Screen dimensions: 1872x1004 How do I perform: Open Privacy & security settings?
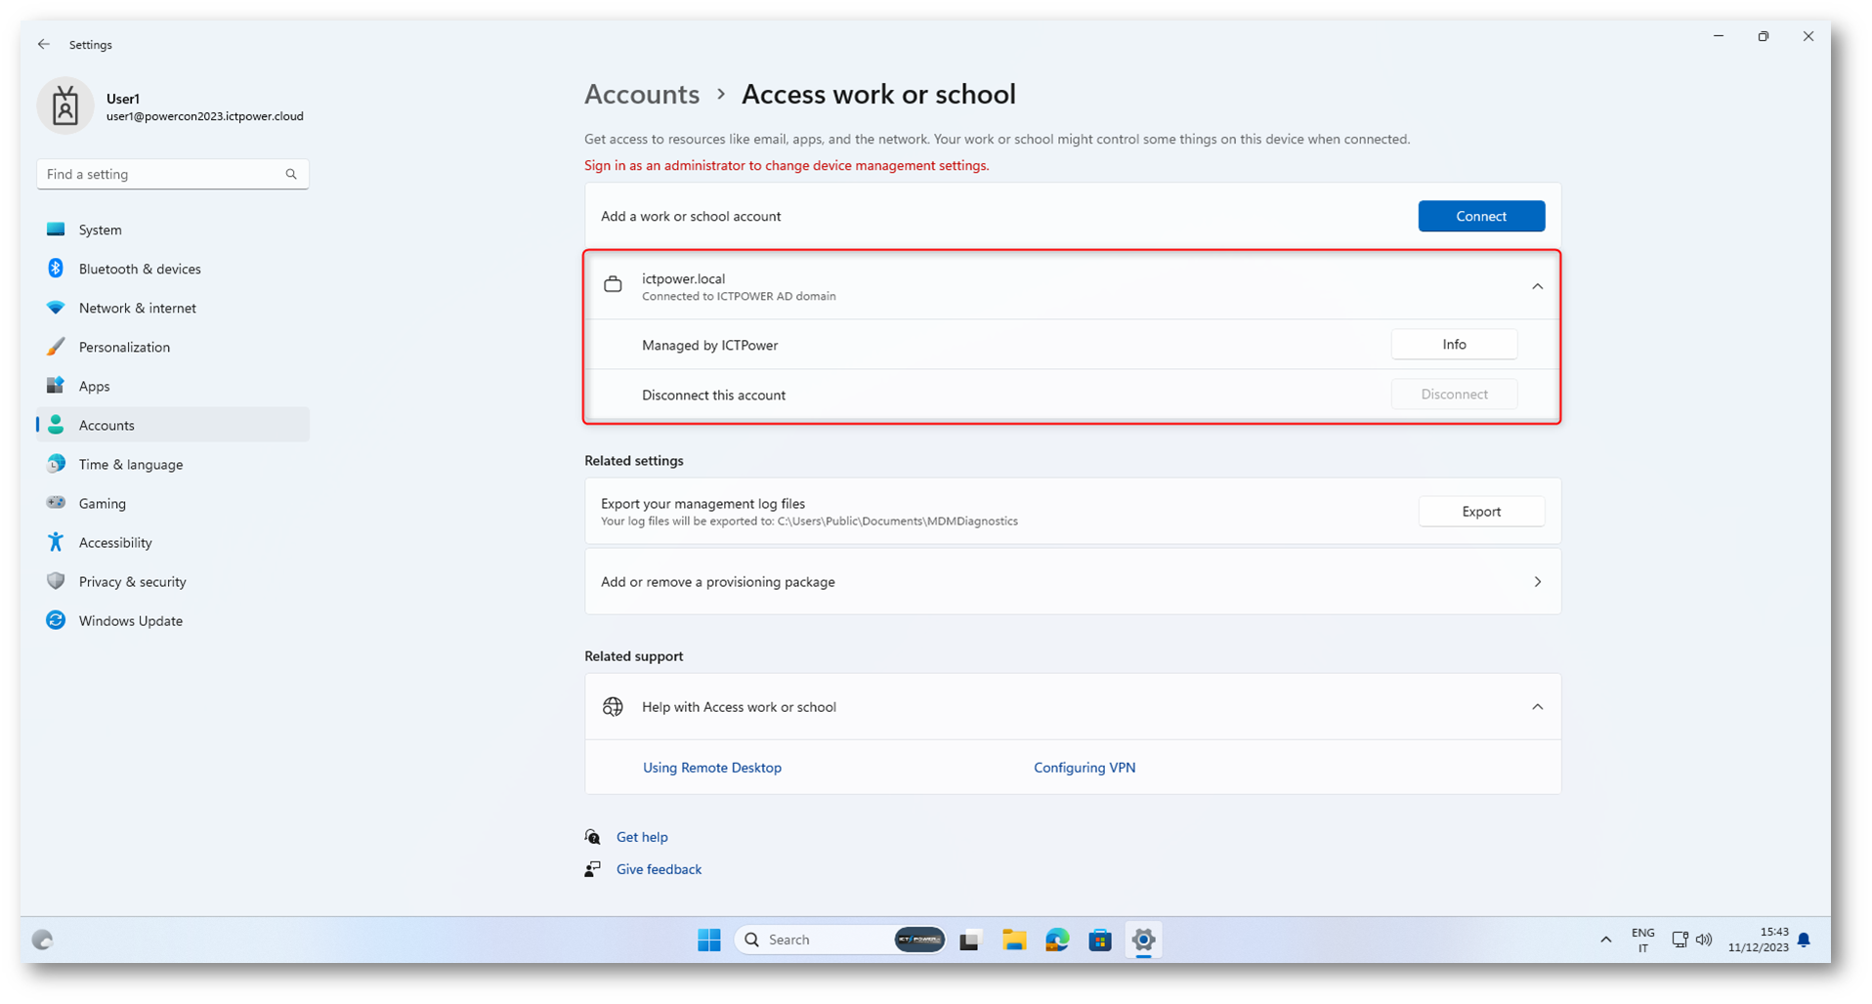(x=173, y=581)
